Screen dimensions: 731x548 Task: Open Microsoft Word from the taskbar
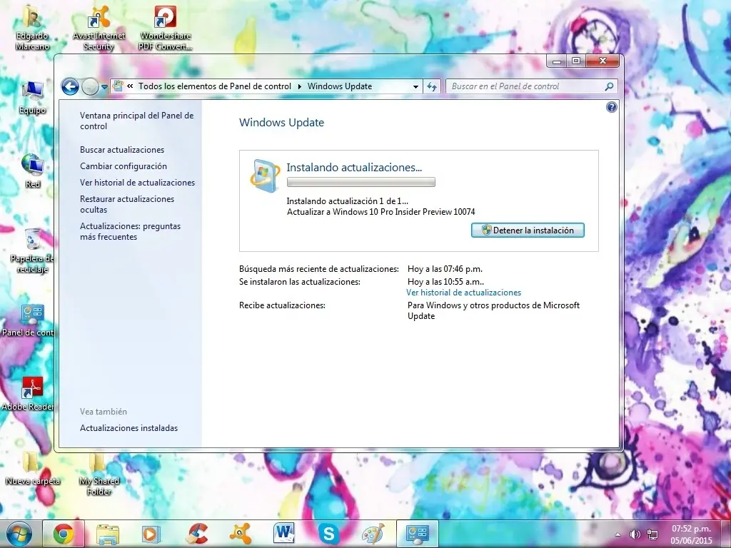pos(284,534)
